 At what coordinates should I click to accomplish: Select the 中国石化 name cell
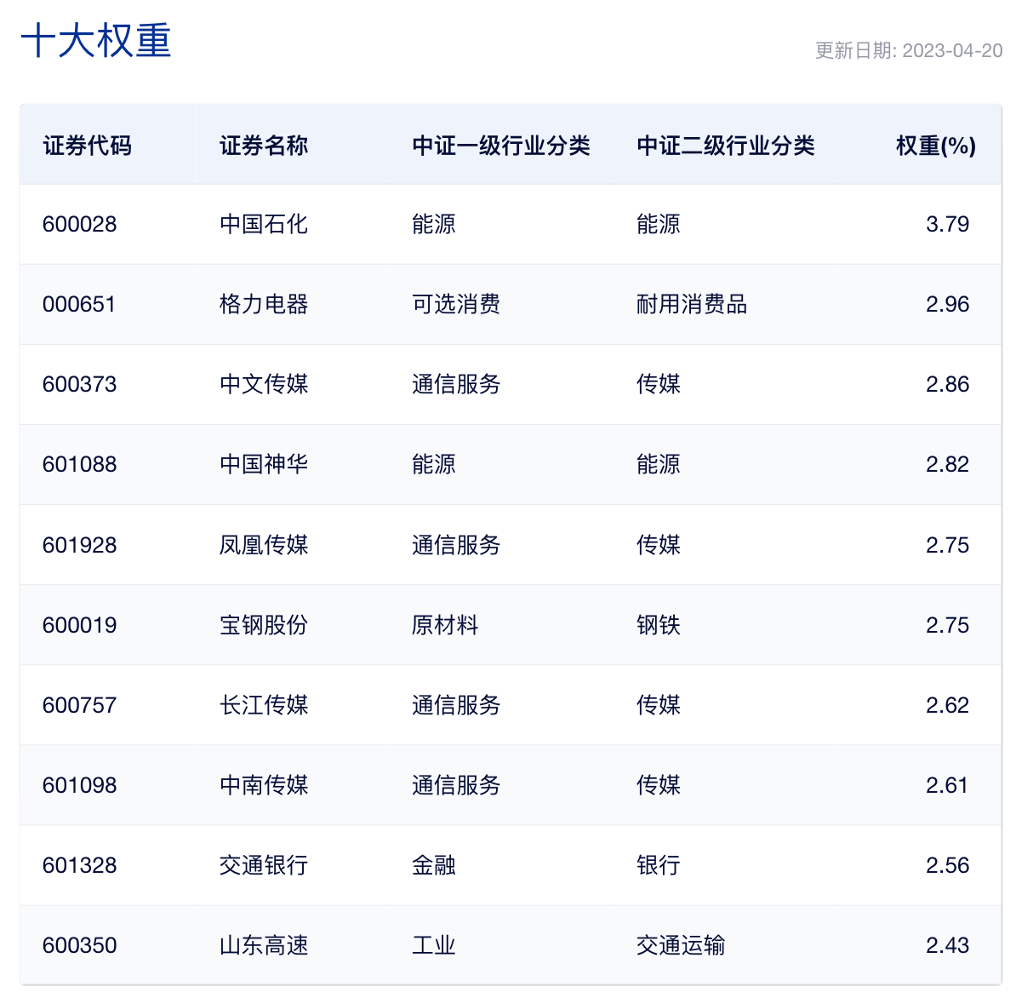pos(264,224)
